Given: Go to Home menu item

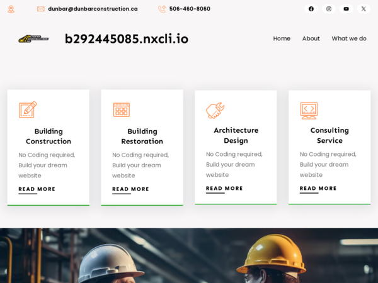Looking at the screenshot, I should point(282,38).
